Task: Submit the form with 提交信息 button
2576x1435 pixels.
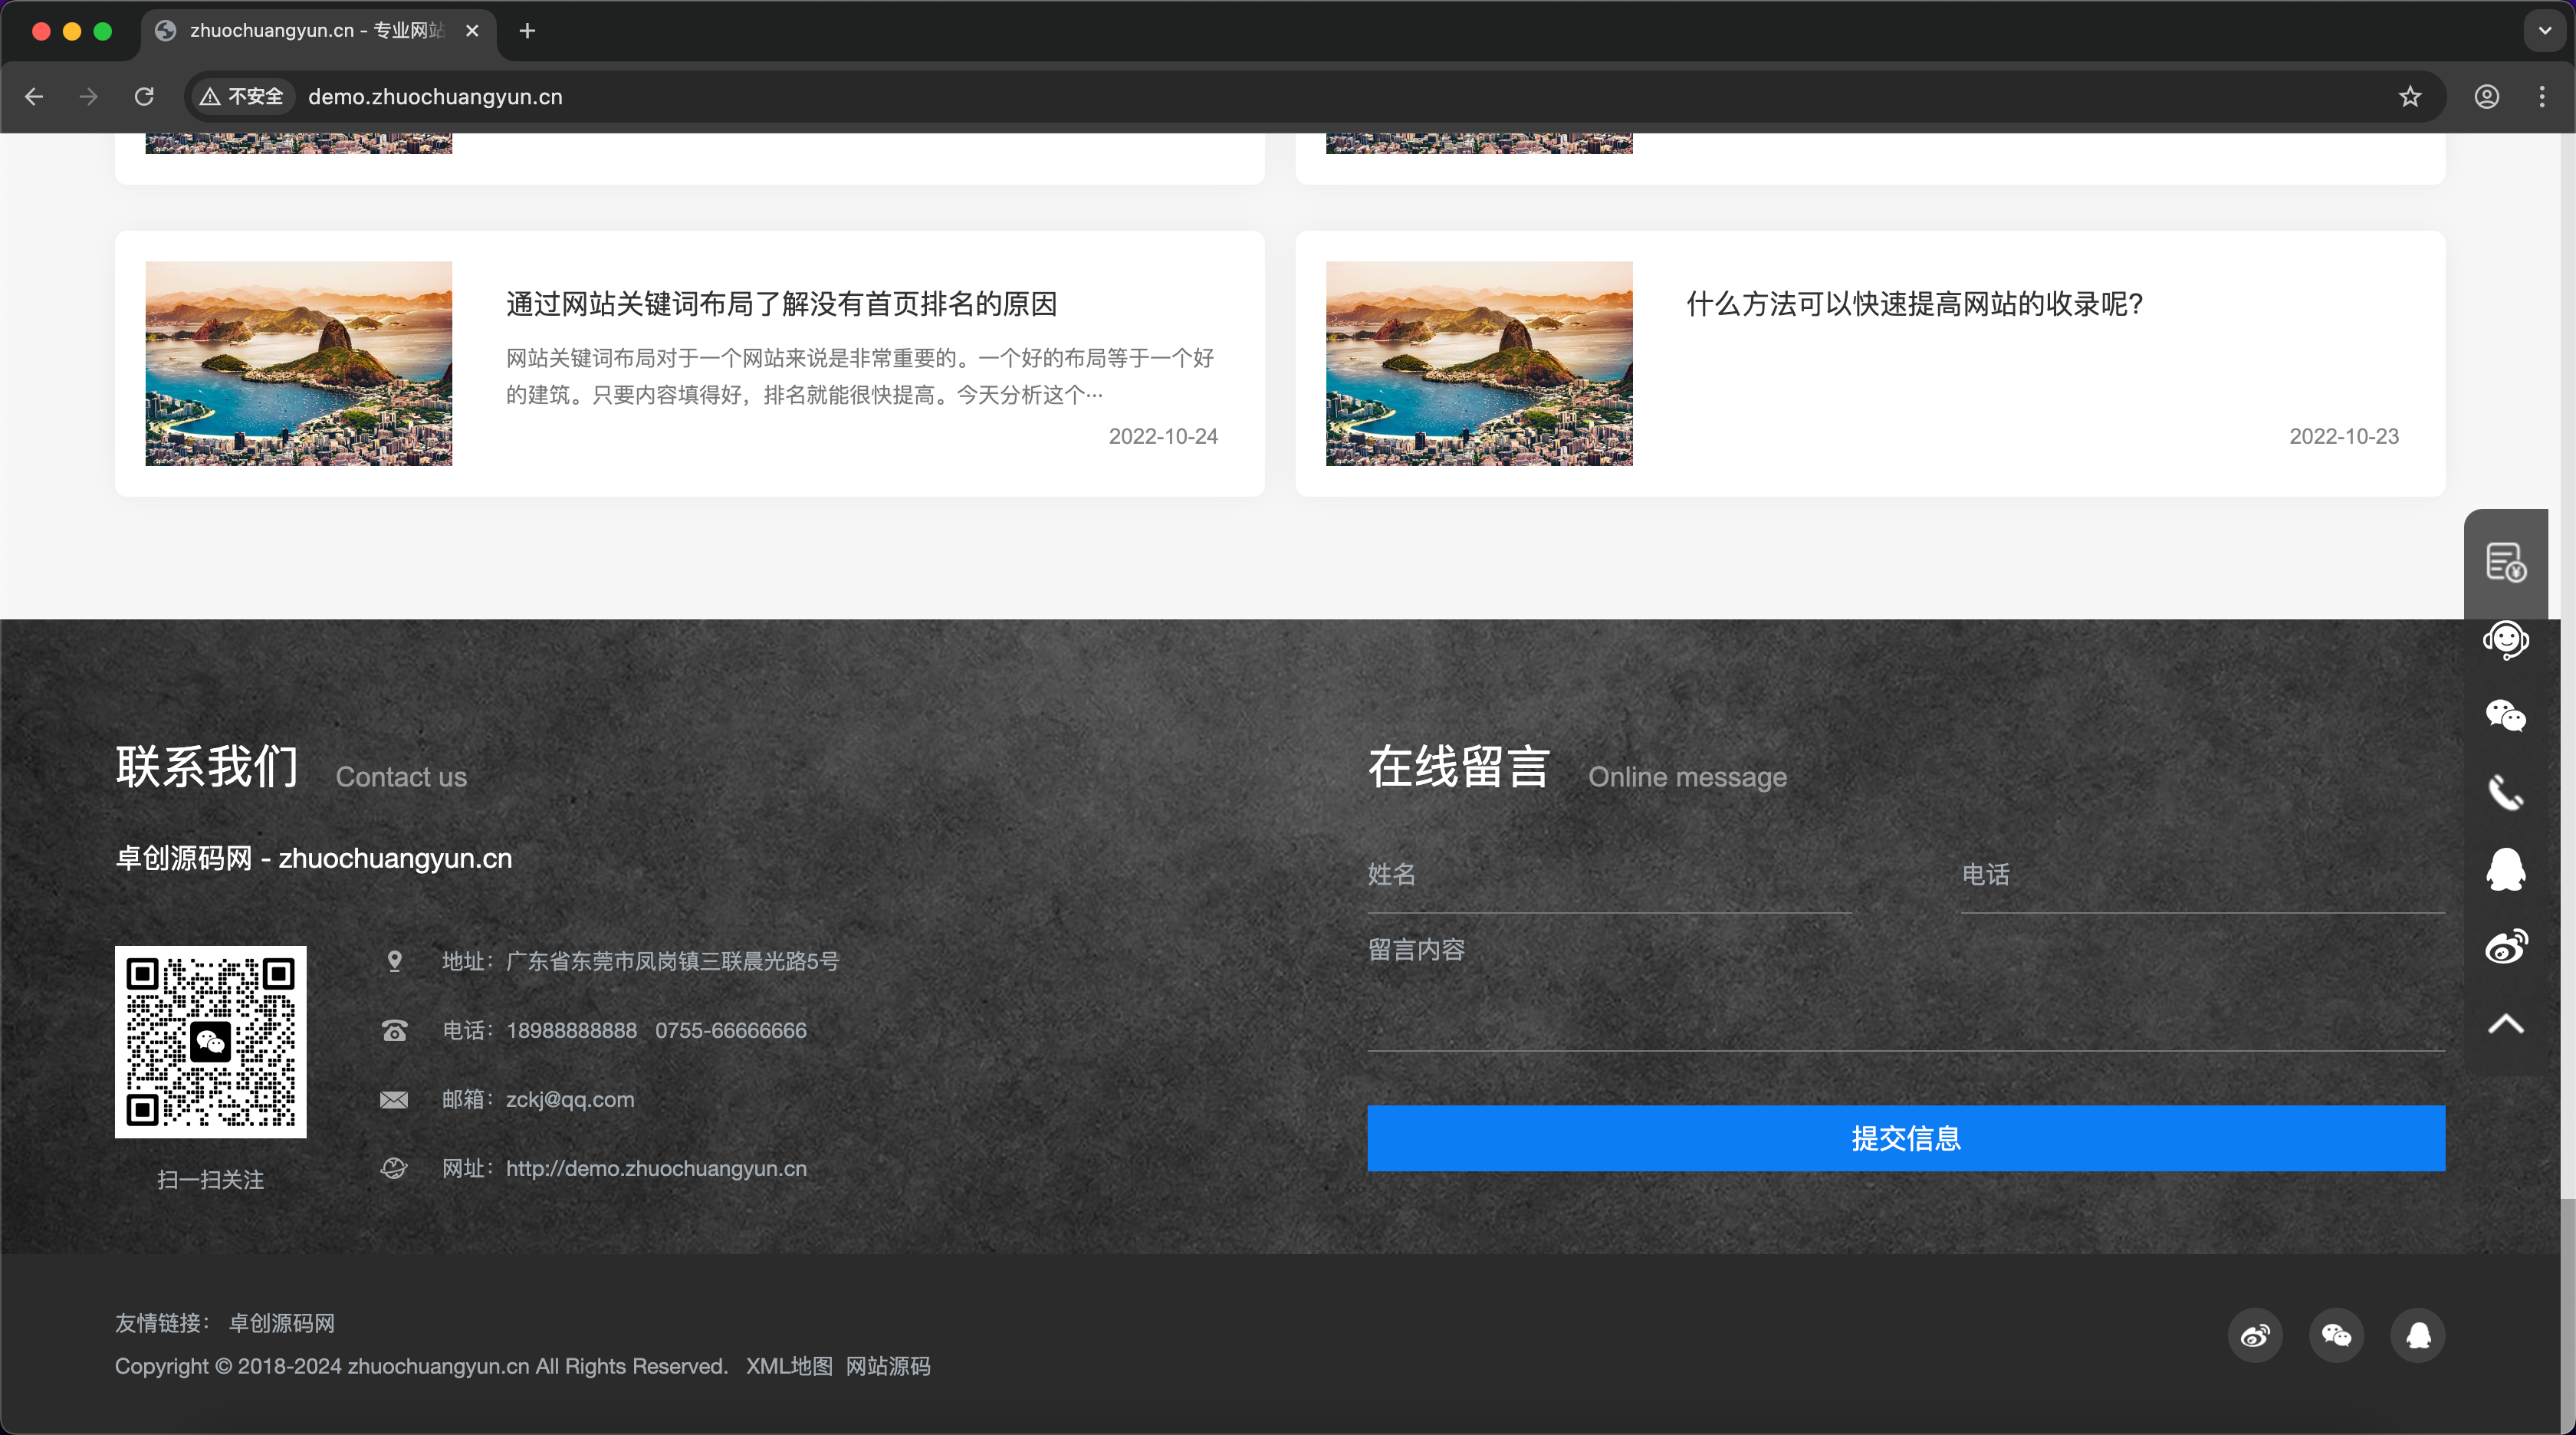Action: point(1906,1138)
